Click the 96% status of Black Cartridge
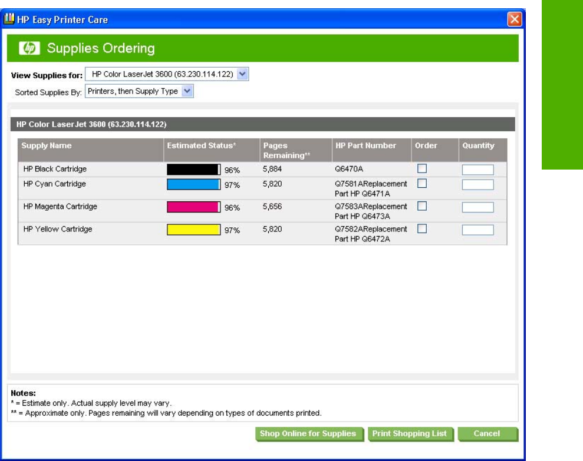 point(232,170)
